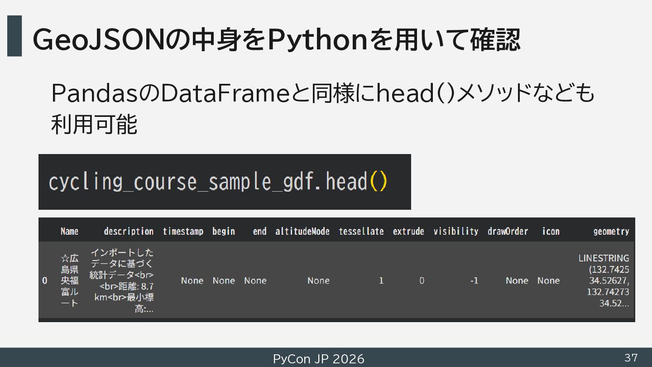Click the None value under timestamp
The image size is (652, 367).
tap(192, 280)
